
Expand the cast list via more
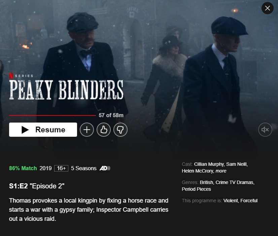pyautogui.click(x=221, y=171)
